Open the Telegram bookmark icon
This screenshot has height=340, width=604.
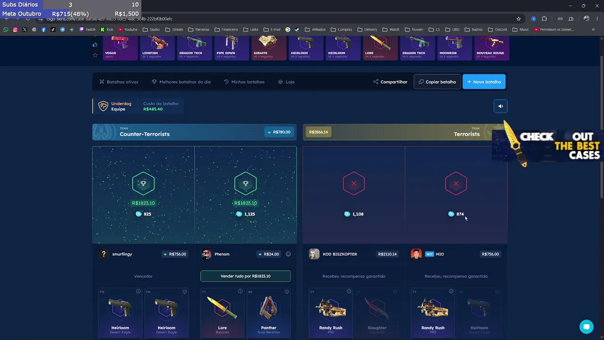62,30
